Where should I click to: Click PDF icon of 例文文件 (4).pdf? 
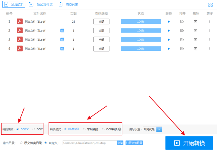click(20, 49)
